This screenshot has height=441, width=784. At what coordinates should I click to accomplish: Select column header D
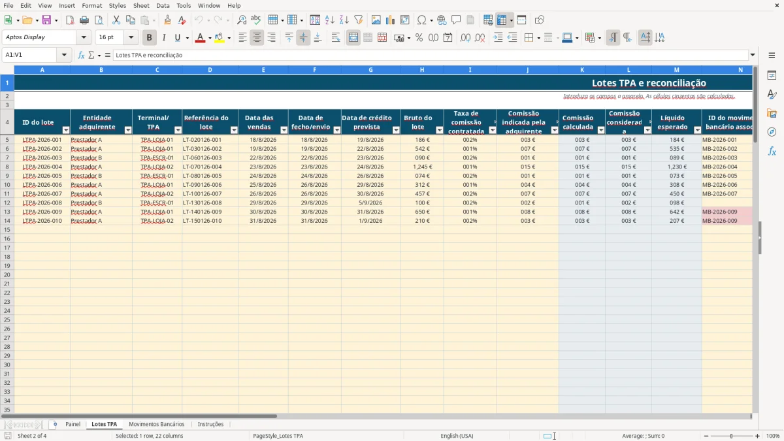pyautogui.click(x=210, y=69)
